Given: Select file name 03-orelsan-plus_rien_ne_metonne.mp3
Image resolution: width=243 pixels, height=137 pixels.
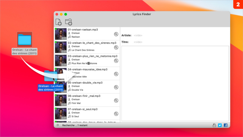Looking at the screenshot, I should [93, 56].
